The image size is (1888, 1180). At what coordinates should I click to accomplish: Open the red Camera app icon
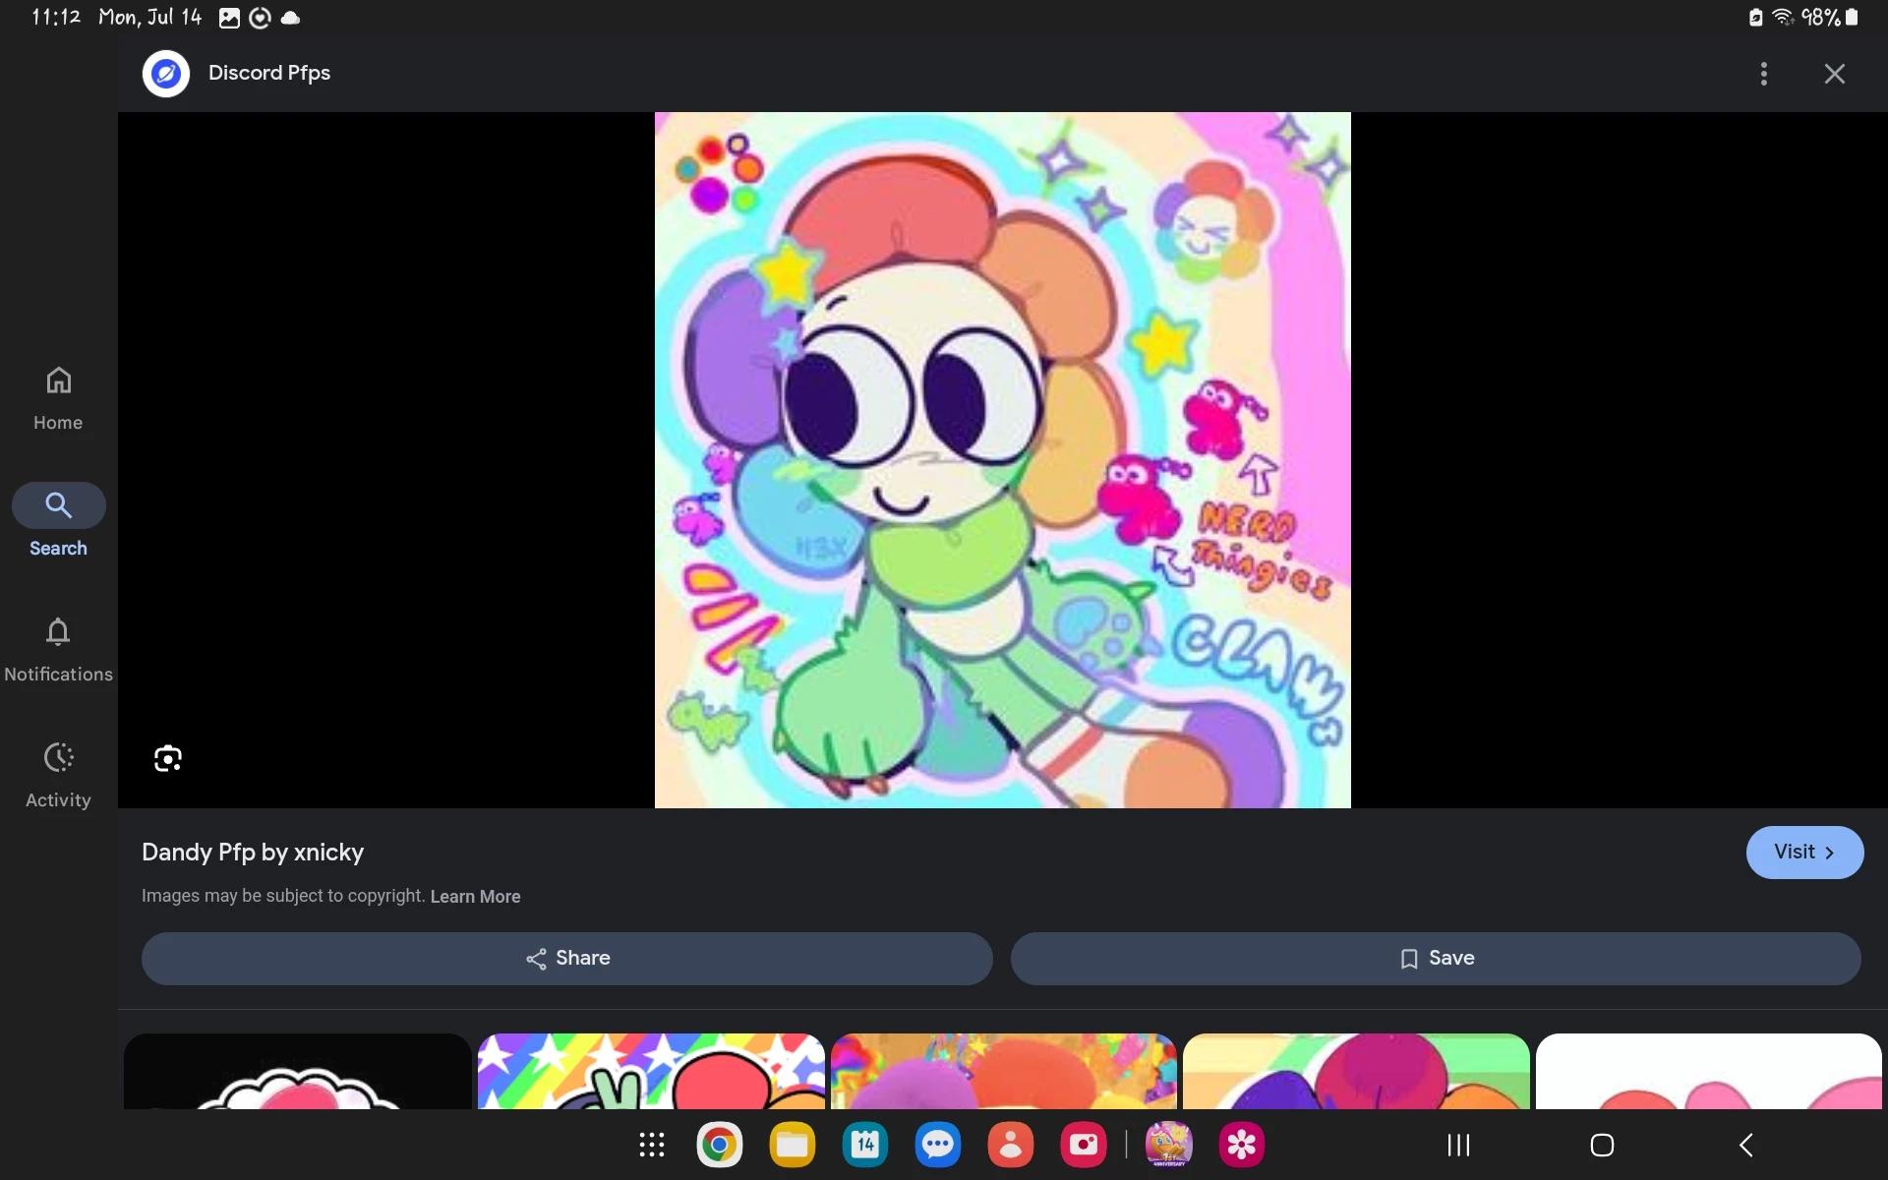(1084, 1145)
